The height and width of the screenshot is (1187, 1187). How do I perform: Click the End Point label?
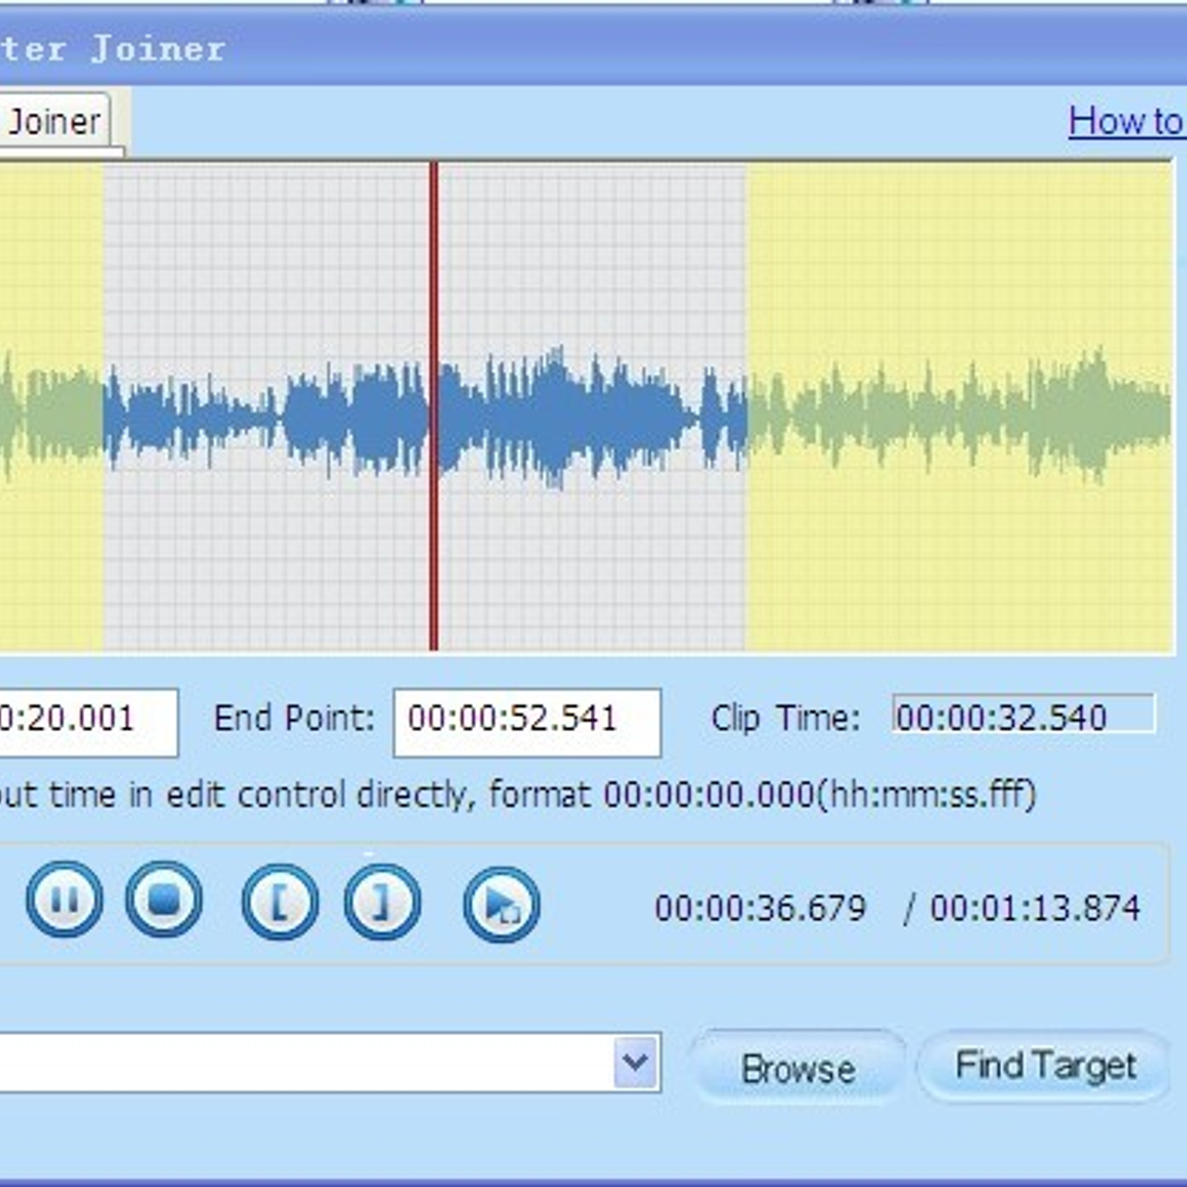tap(294, 718)
